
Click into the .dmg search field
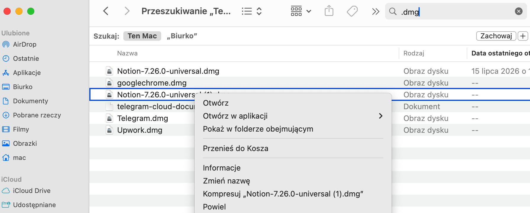coord(456,12)
